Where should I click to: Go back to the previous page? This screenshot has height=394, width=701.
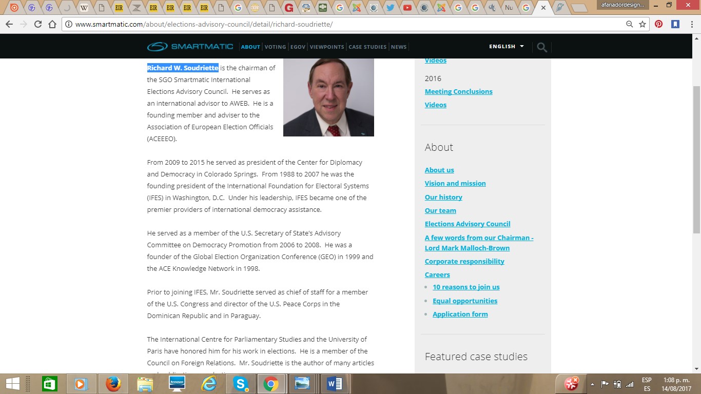coord(9,24)
